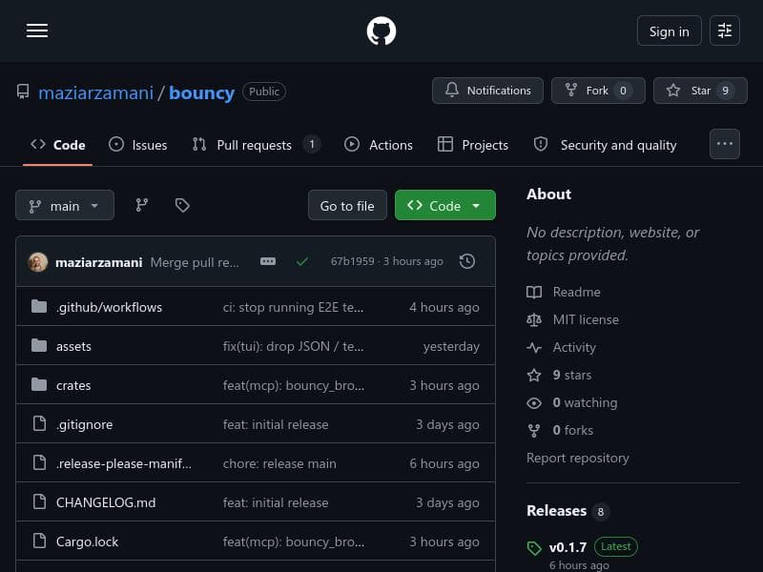Screen dimensions: 763x572
Task: Click the MIT license scale icon
Action: point(534,319)
